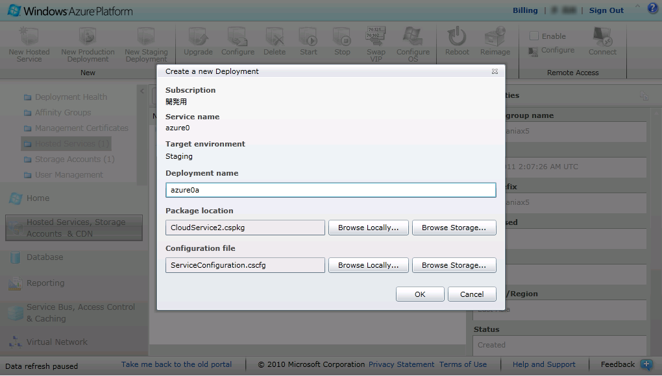Open Deployment Health in left tree

click(x=66, y=97)
